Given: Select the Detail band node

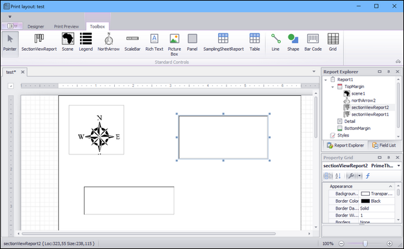Looking at the screenshot, I should click(350, 122).
